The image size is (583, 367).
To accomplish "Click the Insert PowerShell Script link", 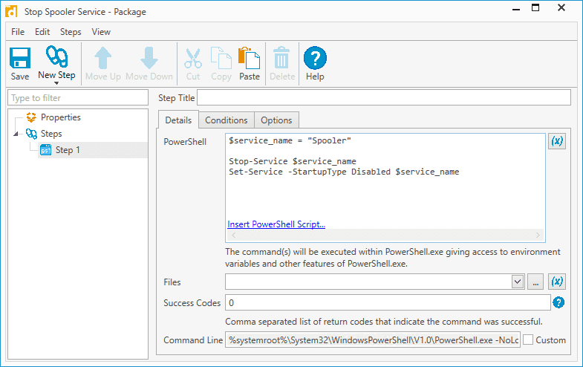I will 276,224.
